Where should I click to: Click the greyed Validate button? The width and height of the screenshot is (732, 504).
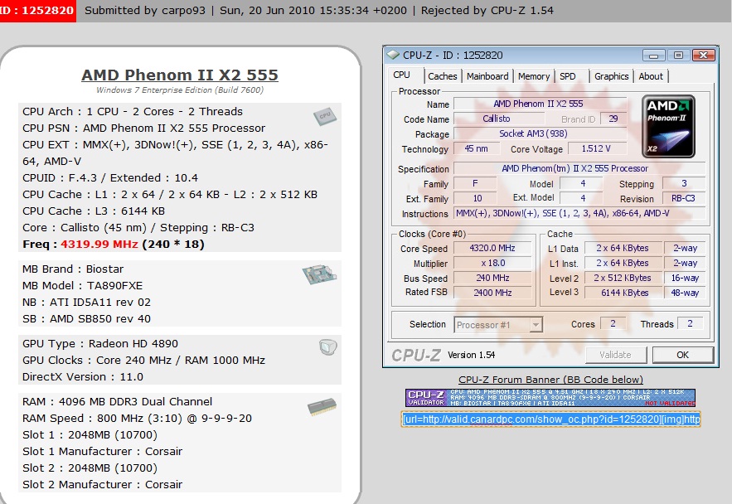[616, 355]
